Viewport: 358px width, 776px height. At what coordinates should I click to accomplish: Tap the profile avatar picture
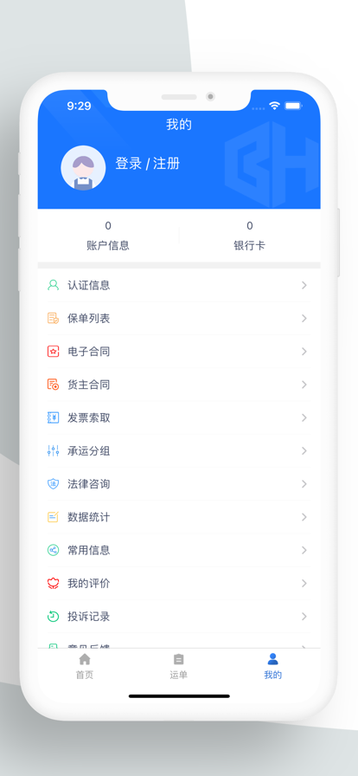83,168
